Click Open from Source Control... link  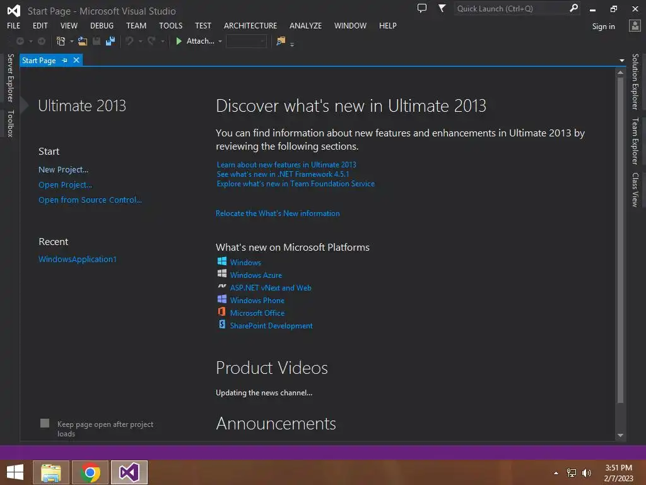90,200
